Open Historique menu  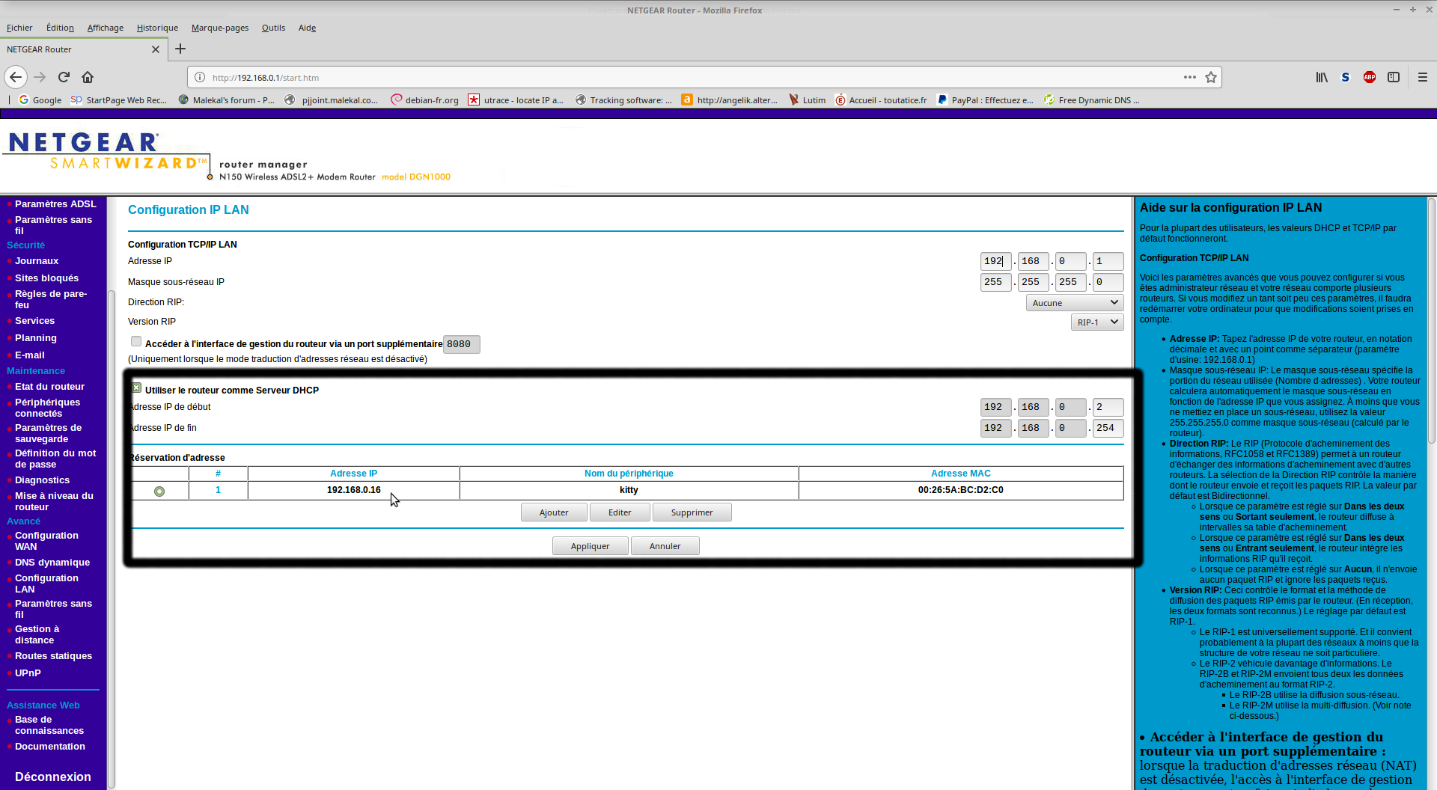pos(157,28)
